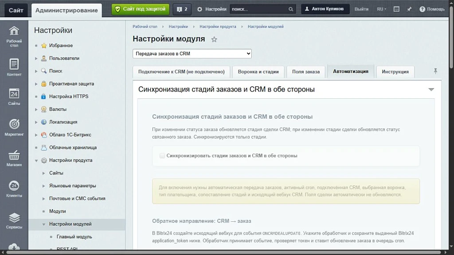Enable Синхронизировать стадии заказов и CRM checkbox
454x255 pixels.
162,155
